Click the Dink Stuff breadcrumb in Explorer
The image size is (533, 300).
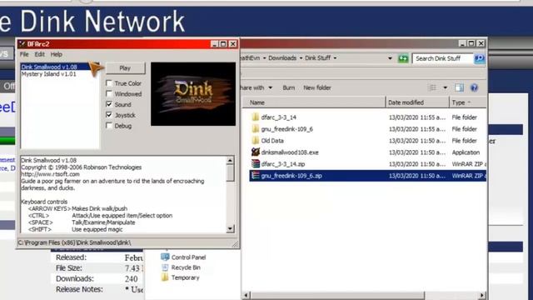pos(317,58)
